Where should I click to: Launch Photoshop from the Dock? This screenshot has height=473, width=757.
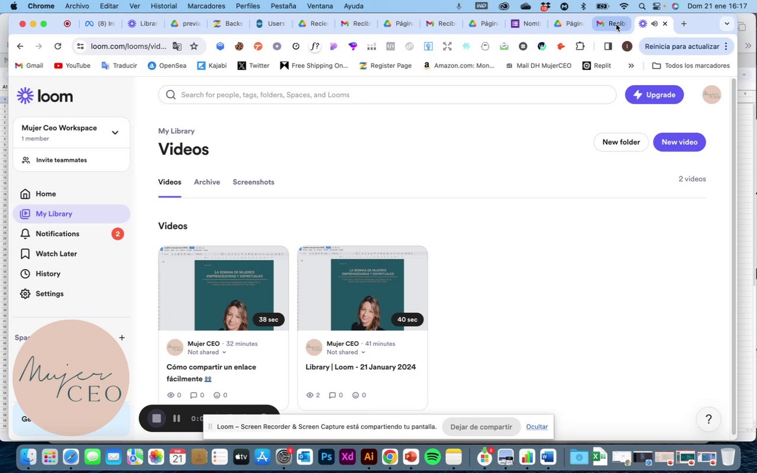326,457
